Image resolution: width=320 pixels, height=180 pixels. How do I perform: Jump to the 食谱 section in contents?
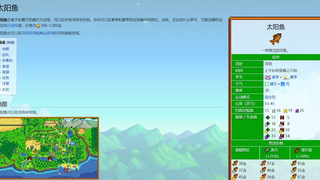5,66
